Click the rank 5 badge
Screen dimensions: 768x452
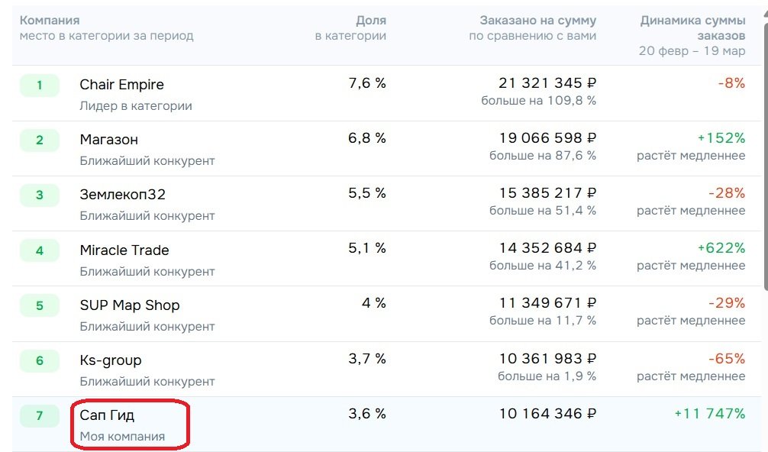40,306
